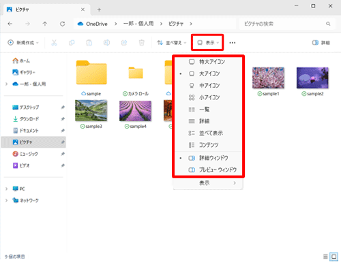Click chevron after OneDrive in address bar
This screenshot has width=341, height=264.
116,24
